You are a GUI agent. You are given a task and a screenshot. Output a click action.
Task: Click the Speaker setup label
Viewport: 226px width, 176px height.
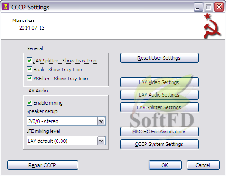coord(42,111)
